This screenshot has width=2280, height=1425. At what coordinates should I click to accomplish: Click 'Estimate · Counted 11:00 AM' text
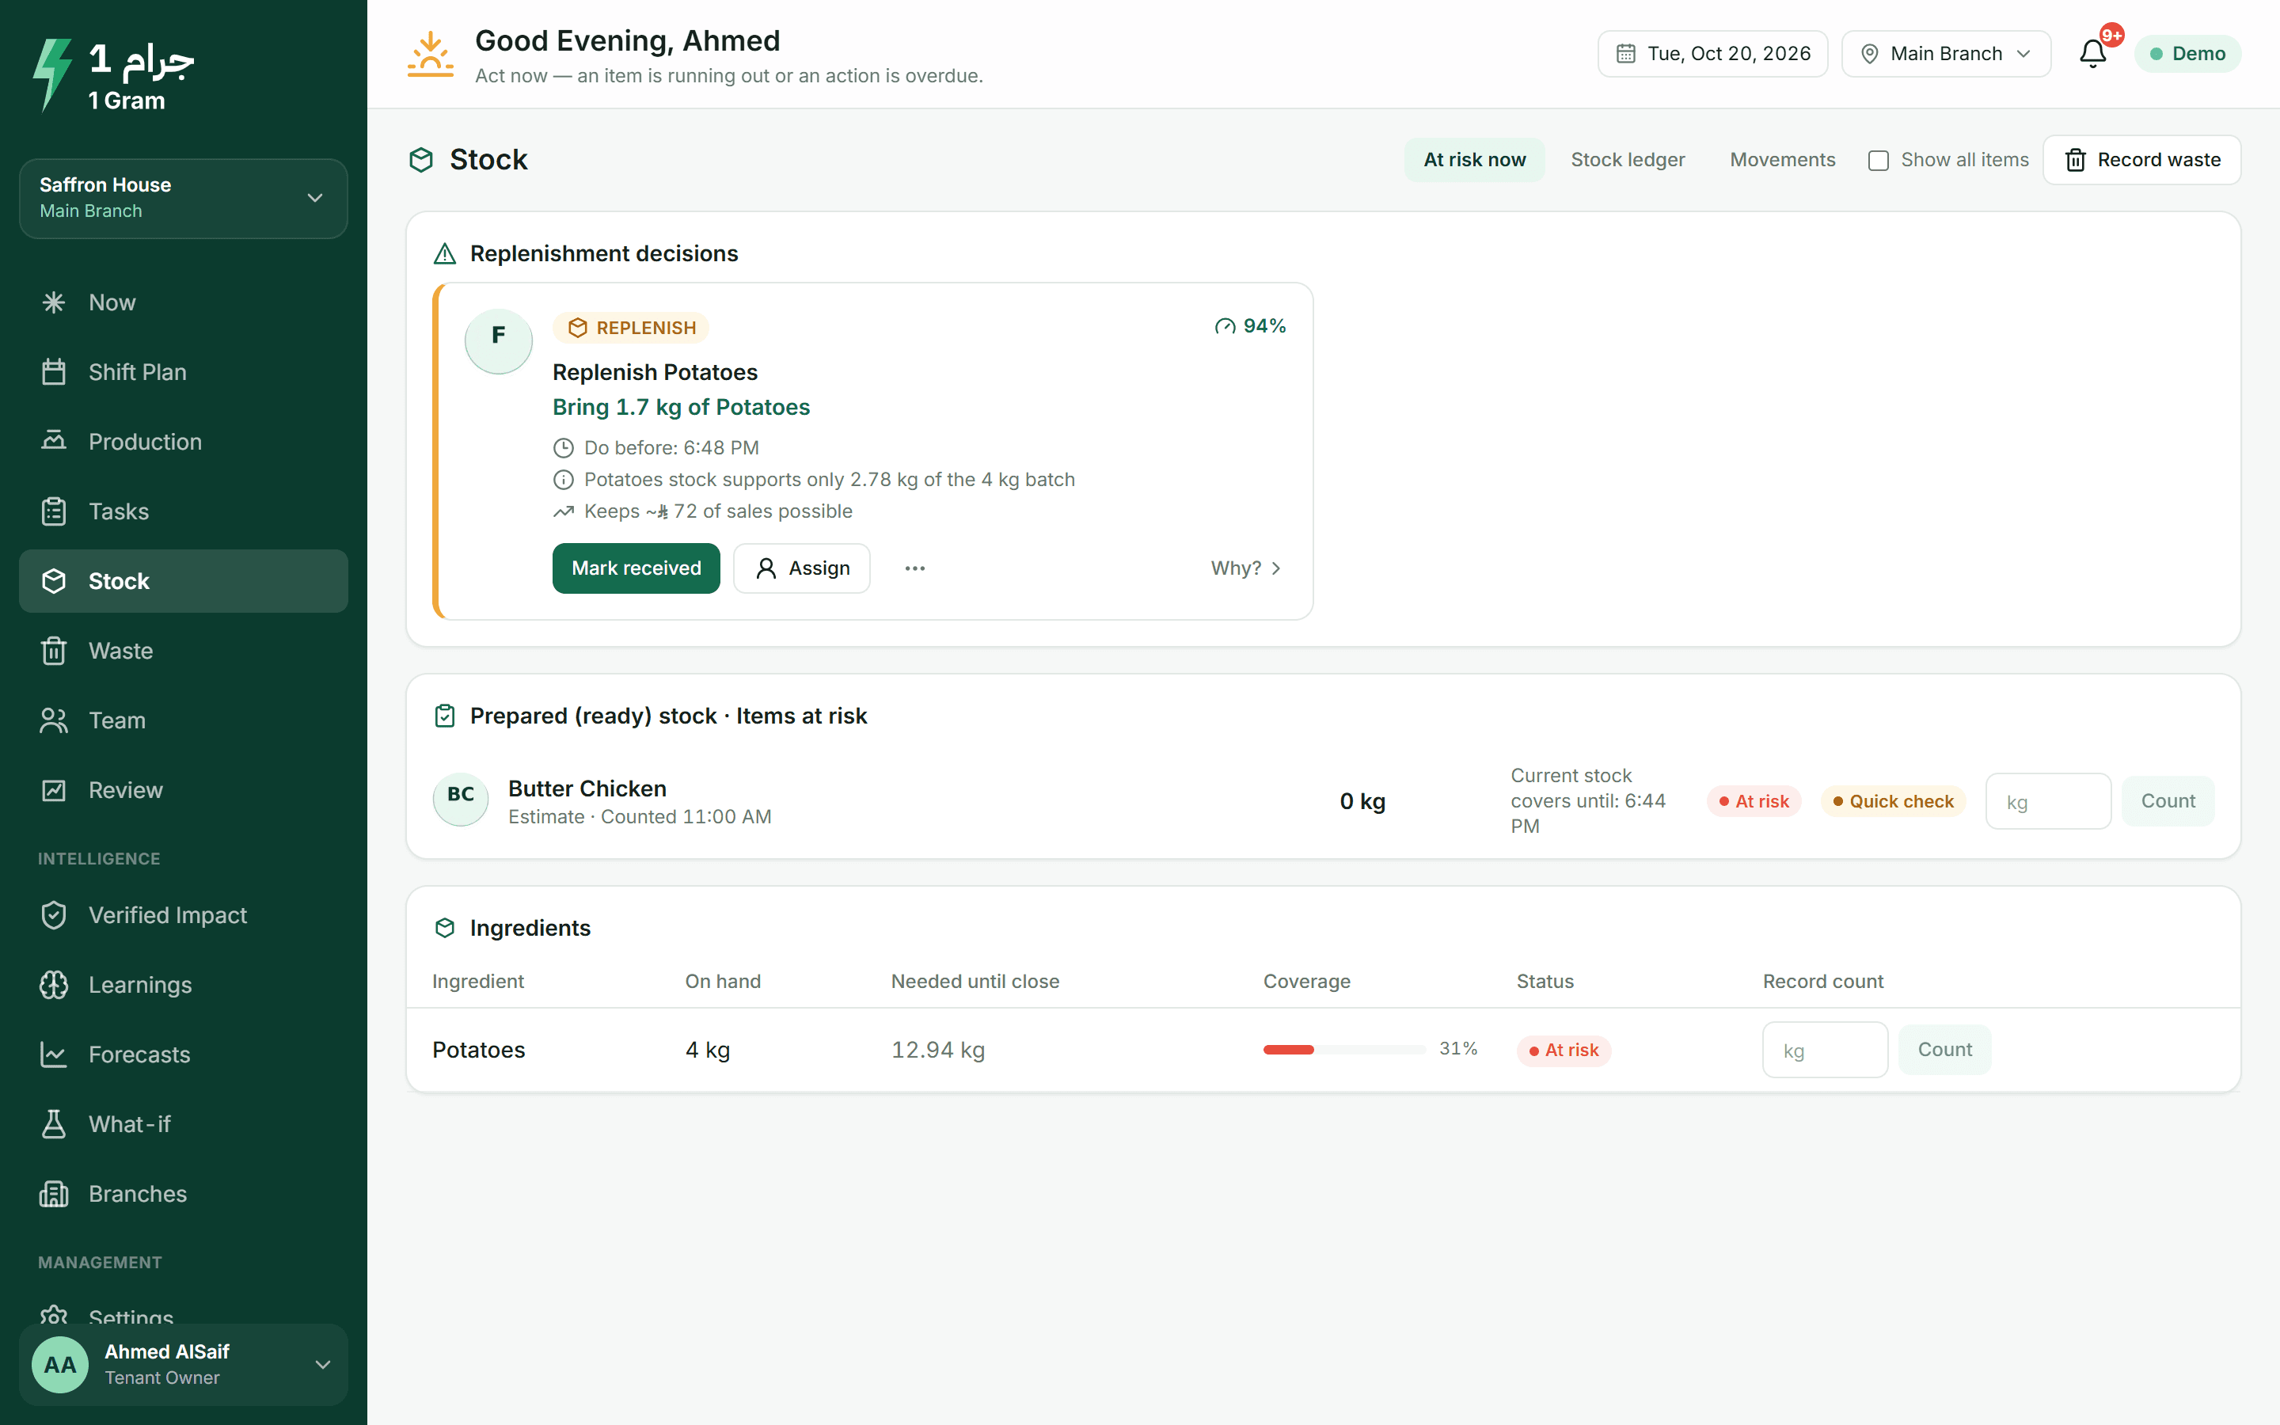coord(640,817)
